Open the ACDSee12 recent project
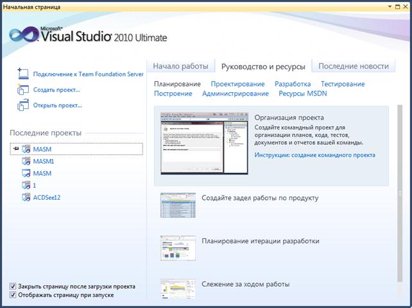This screenshot has height=308, width=412. (46, 197)
